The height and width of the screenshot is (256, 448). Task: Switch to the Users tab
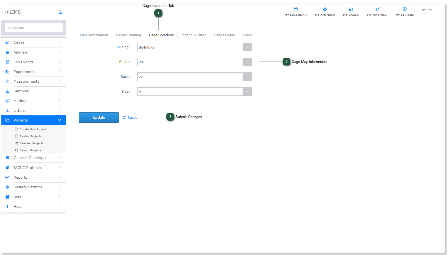coord(247,35)
